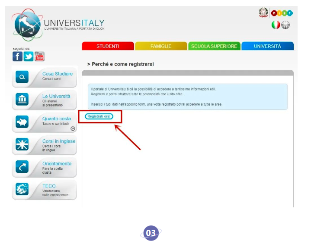
Task: Open the FAMIGLIE tab
Action: (x=161, y=46)
